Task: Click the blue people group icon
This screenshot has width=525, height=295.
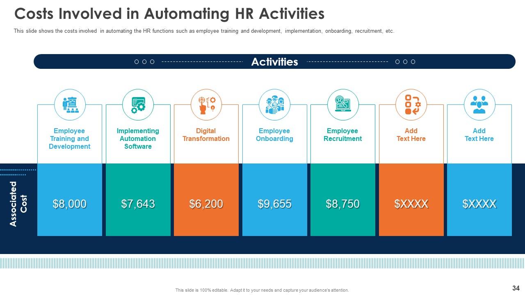Action: [479, 104]
